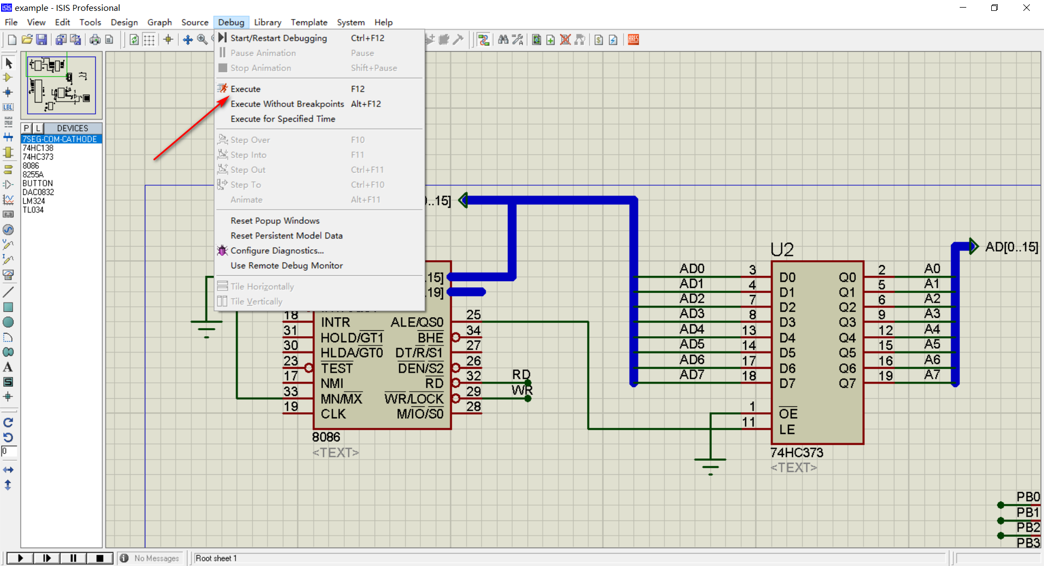1044x566 pixels.
Task: Click the Set Area icon
Action: [x=109, y=40]
